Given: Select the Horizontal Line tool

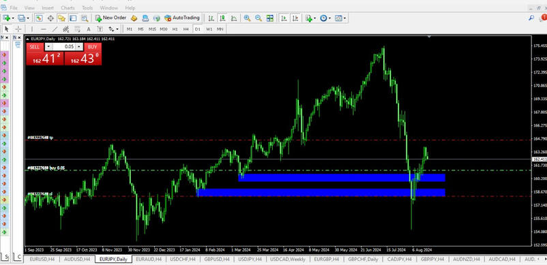Looking at the screenshot, I should click(43, 29).
